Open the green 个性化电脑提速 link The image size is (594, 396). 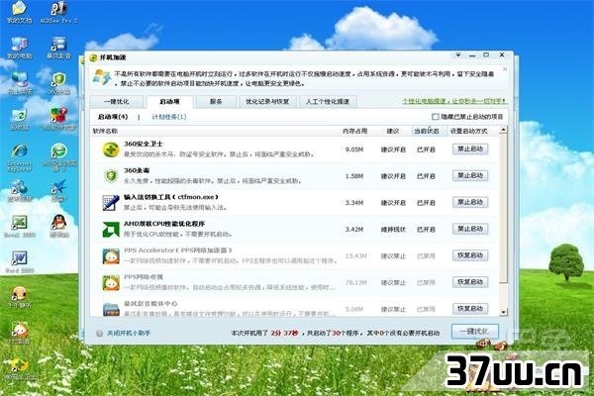pos(453,101)
